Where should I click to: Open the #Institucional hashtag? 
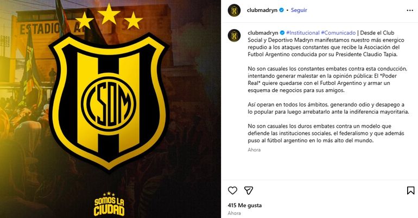coord(303,32)
